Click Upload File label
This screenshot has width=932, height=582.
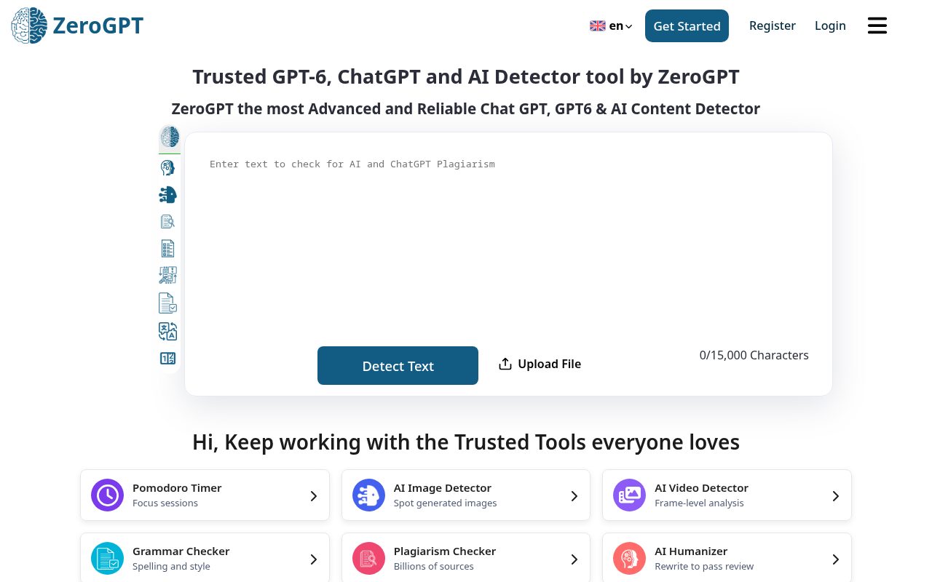click(x=549, y=364)
